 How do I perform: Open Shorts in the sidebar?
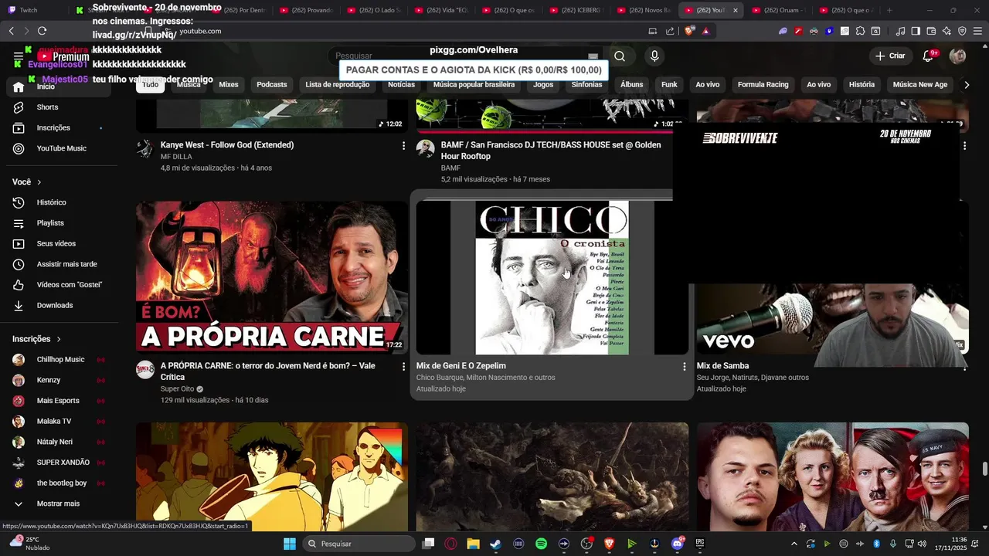coord(60,107)
